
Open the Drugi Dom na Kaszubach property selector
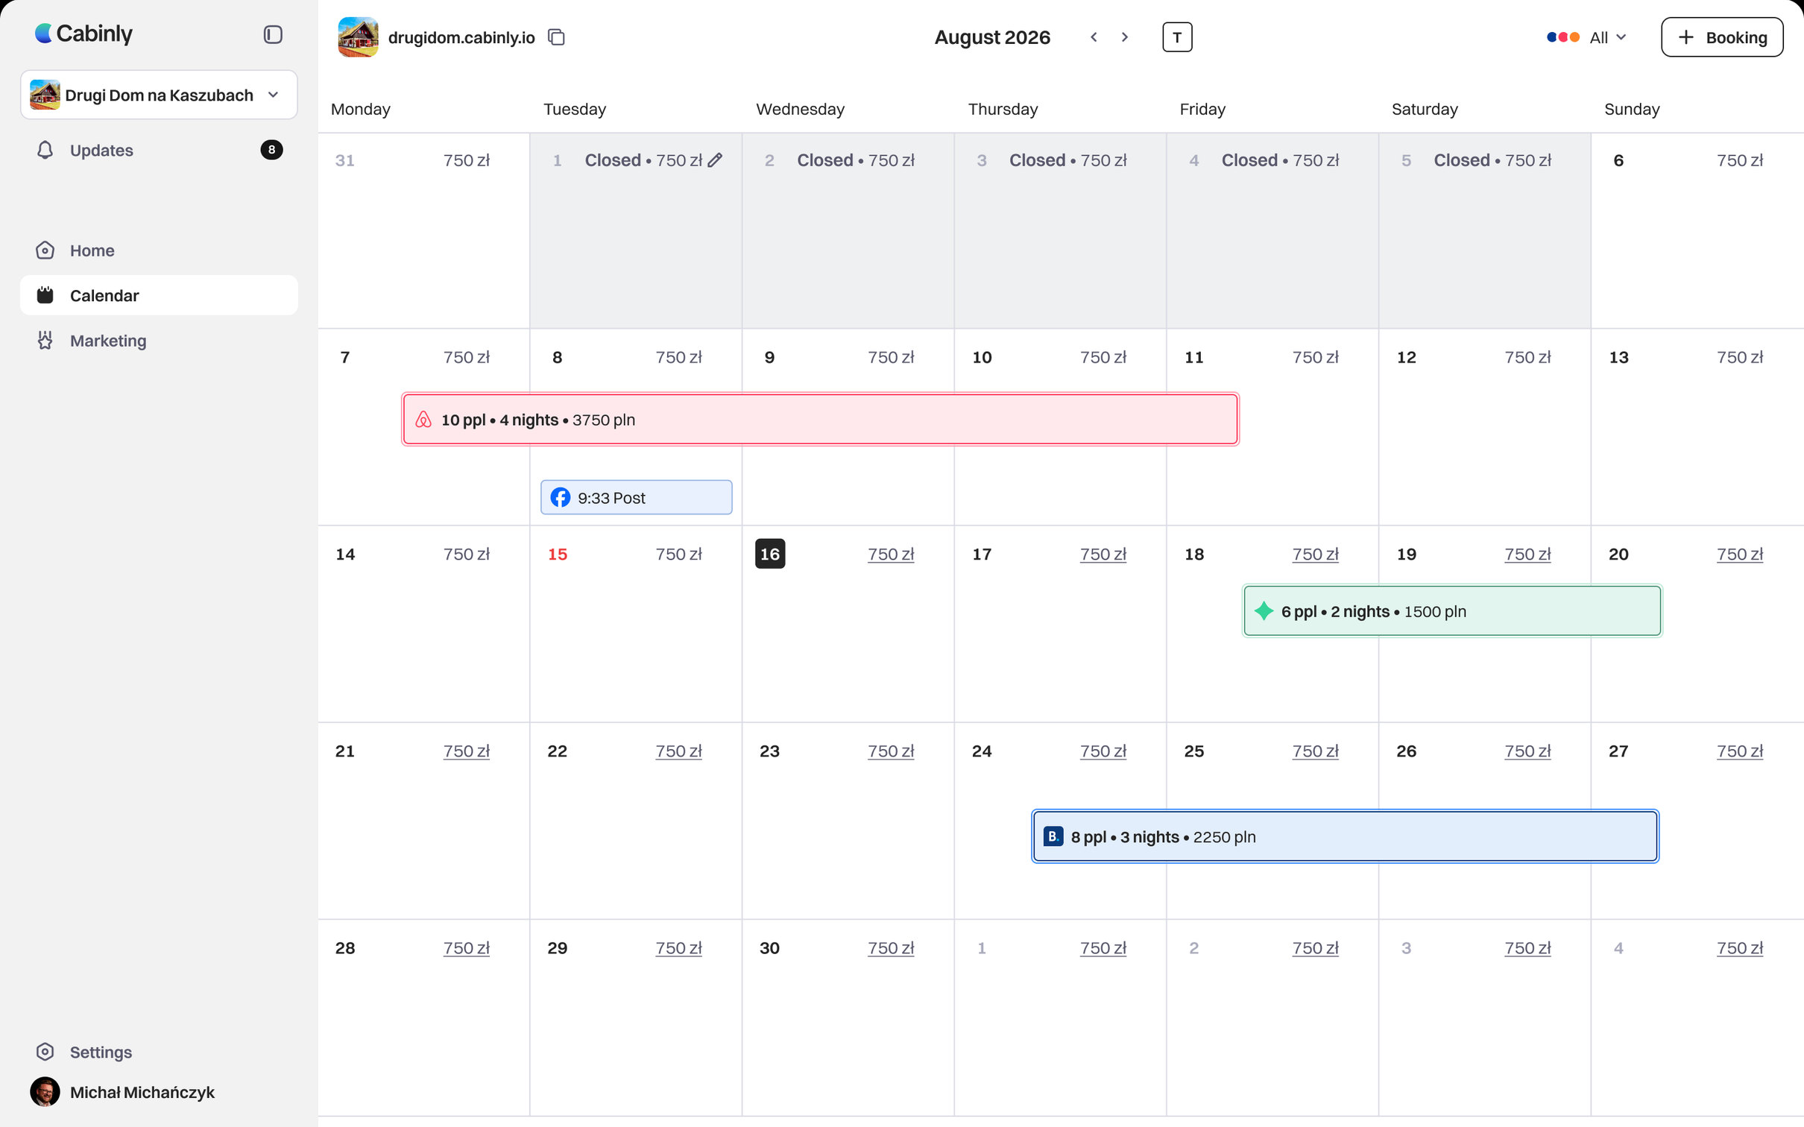[159, 95]
